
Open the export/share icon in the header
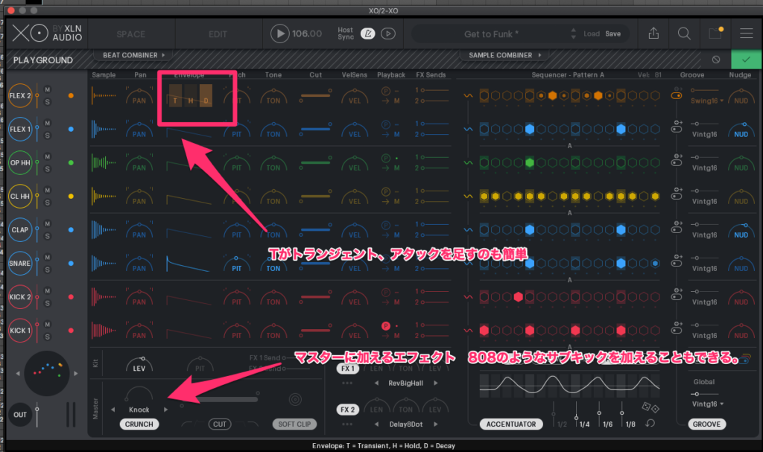click(x=653, y=34)
